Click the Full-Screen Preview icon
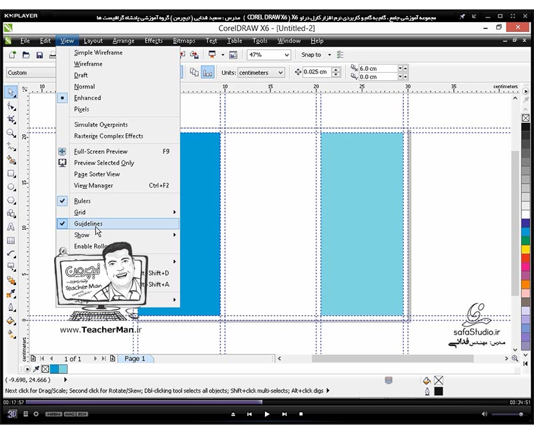The width and height of the screenshot is (534, 434). tap(62, 152)
